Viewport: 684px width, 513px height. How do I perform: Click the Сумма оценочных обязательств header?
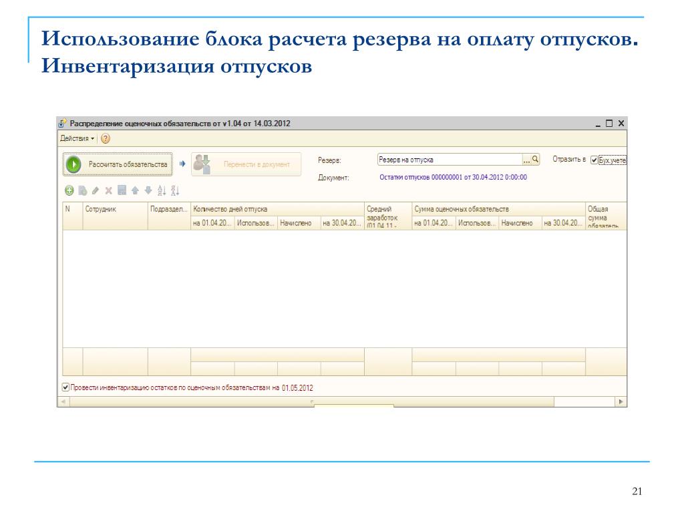click(498, 209)
